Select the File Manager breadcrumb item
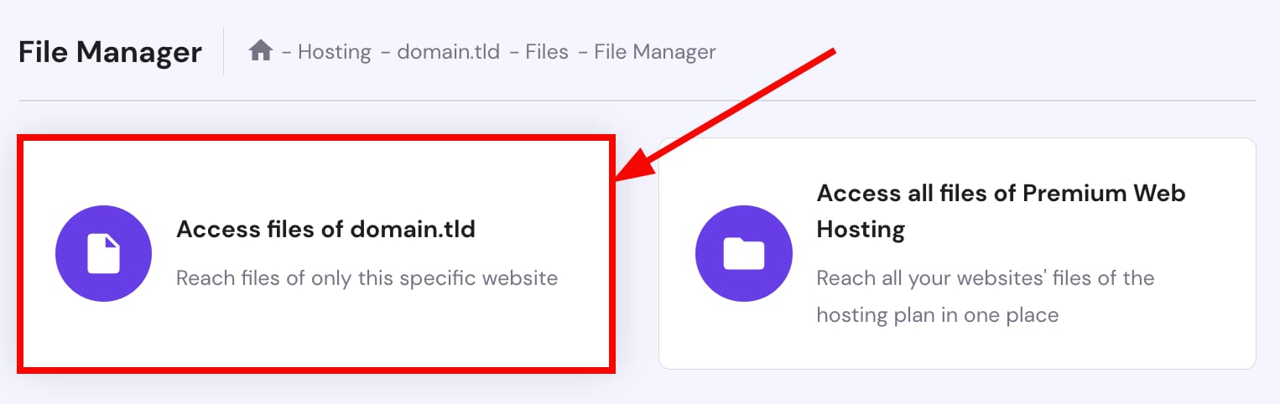 pos(654,52)
